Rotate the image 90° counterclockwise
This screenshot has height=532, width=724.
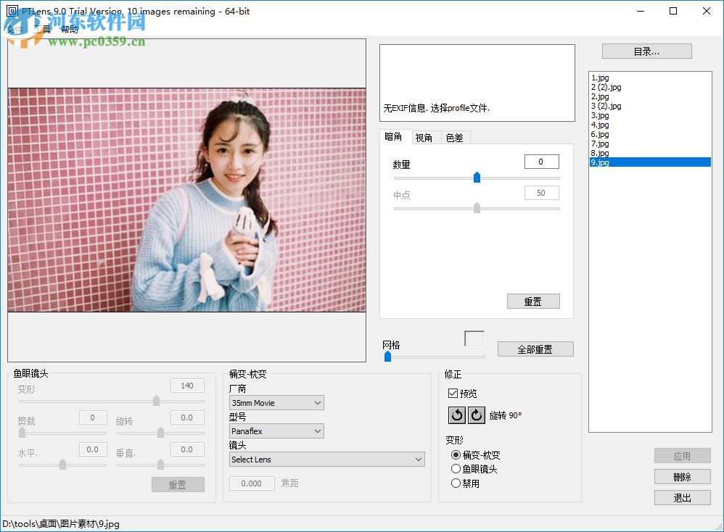click(x=457, y=415)
